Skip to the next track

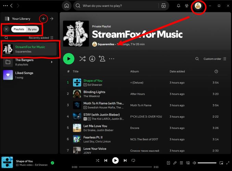pos(125,160)
